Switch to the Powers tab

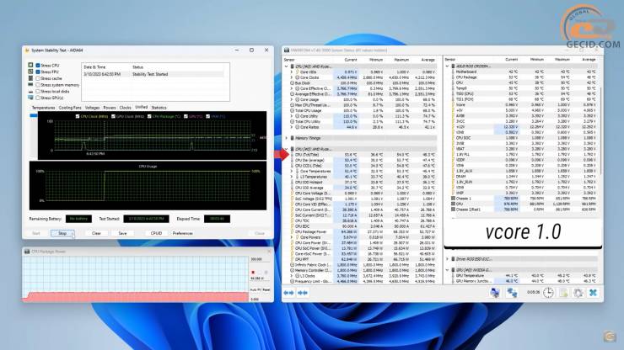pyautogui.click(x=110, y=108)
